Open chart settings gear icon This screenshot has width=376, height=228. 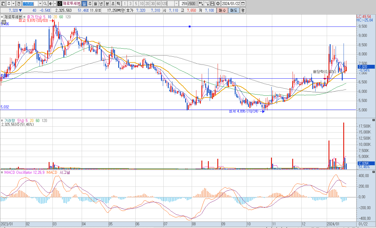218,4
